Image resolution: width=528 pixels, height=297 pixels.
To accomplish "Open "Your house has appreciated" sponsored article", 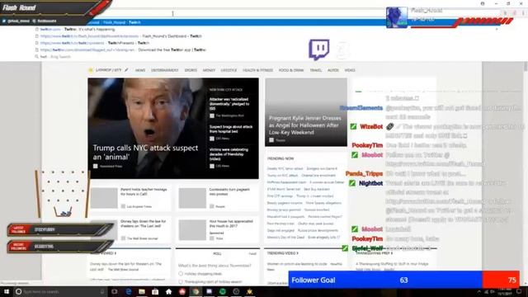I will tap(231, 224).
